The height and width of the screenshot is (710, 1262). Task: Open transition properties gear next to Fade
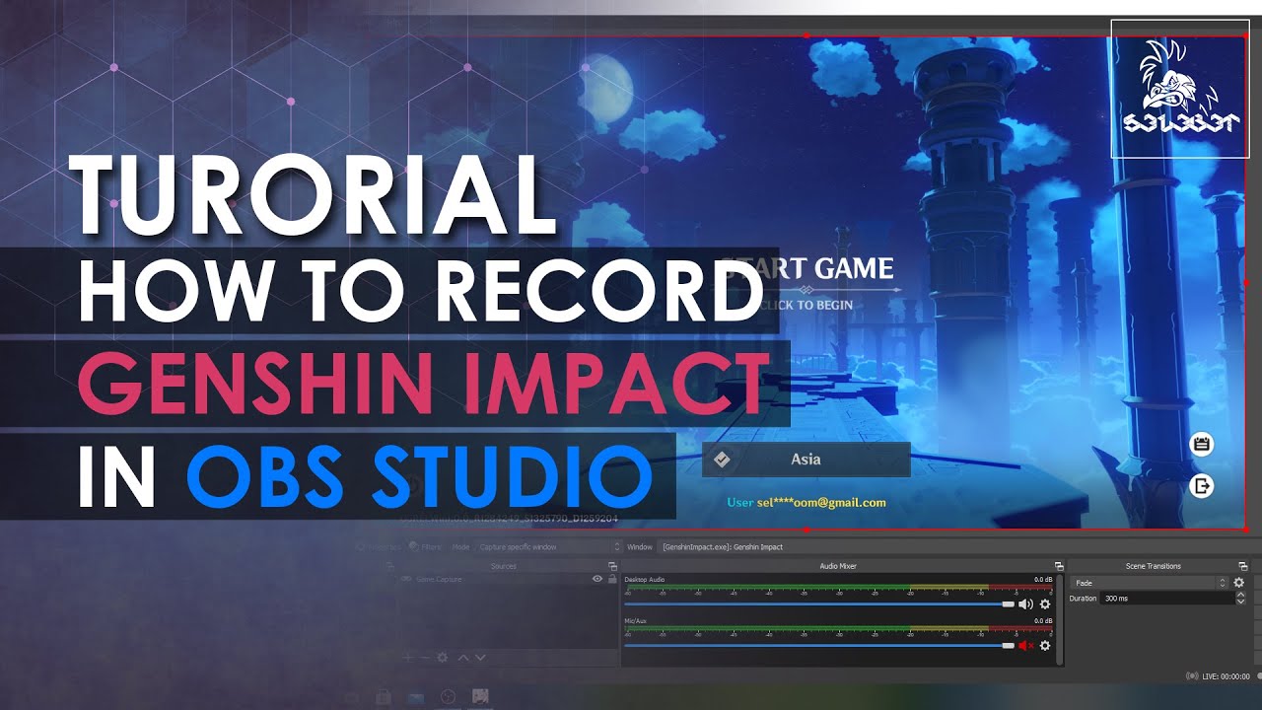(x=1238, y=583)
